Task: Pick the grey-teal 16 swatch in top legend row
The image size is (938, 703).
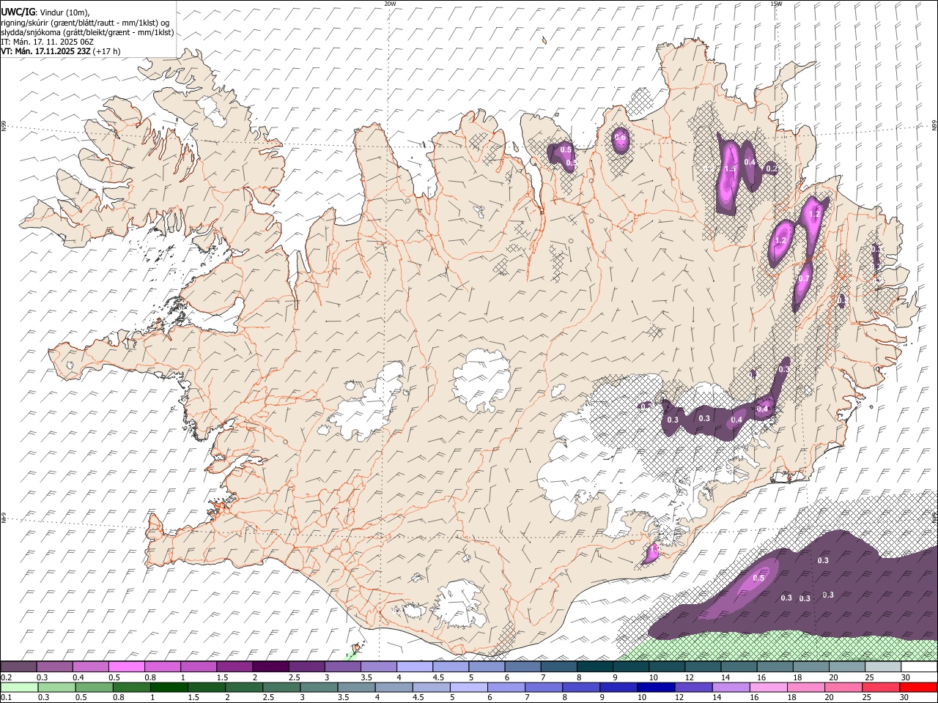Action: (775, 667)
